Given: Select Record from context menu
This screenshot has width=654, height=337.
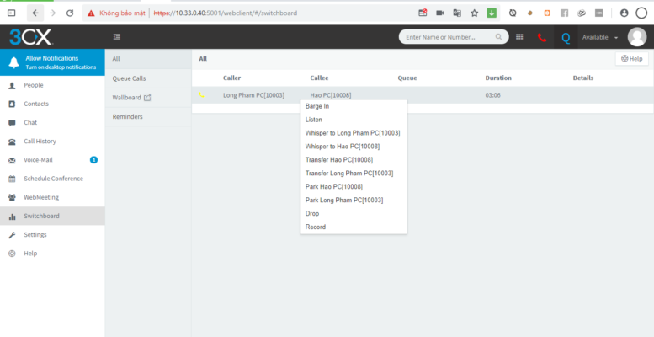Looking at the screenshot, I should pos(315,227).
